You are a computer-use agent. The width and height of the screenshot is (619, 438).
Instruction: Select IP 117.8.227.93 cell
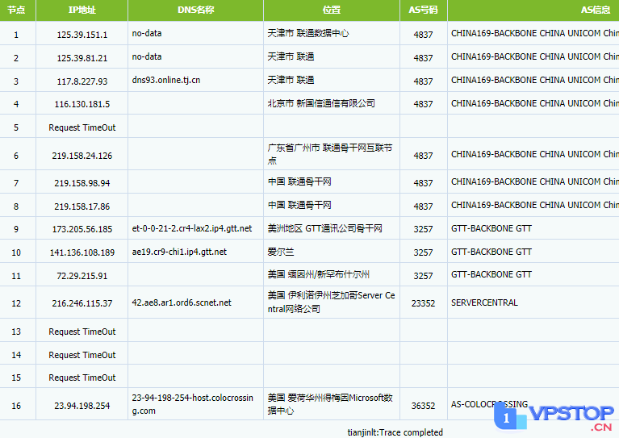coord(82,81)
